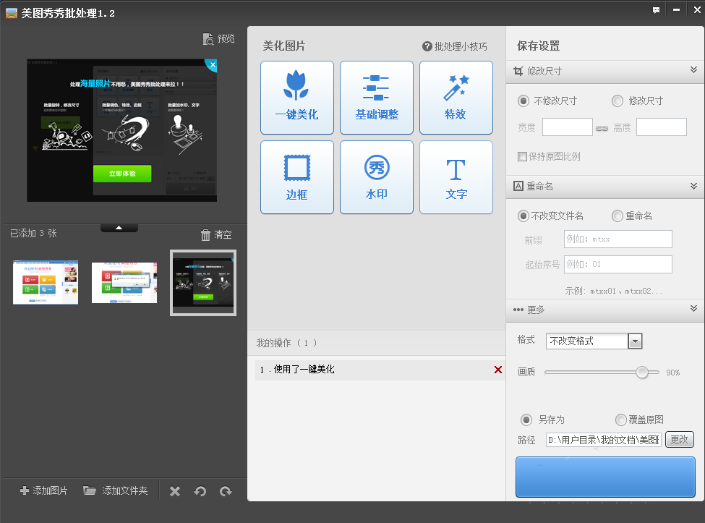Open the 格式 format dropdown
This screenshot has width=705, height=523.
coord(635,341)
